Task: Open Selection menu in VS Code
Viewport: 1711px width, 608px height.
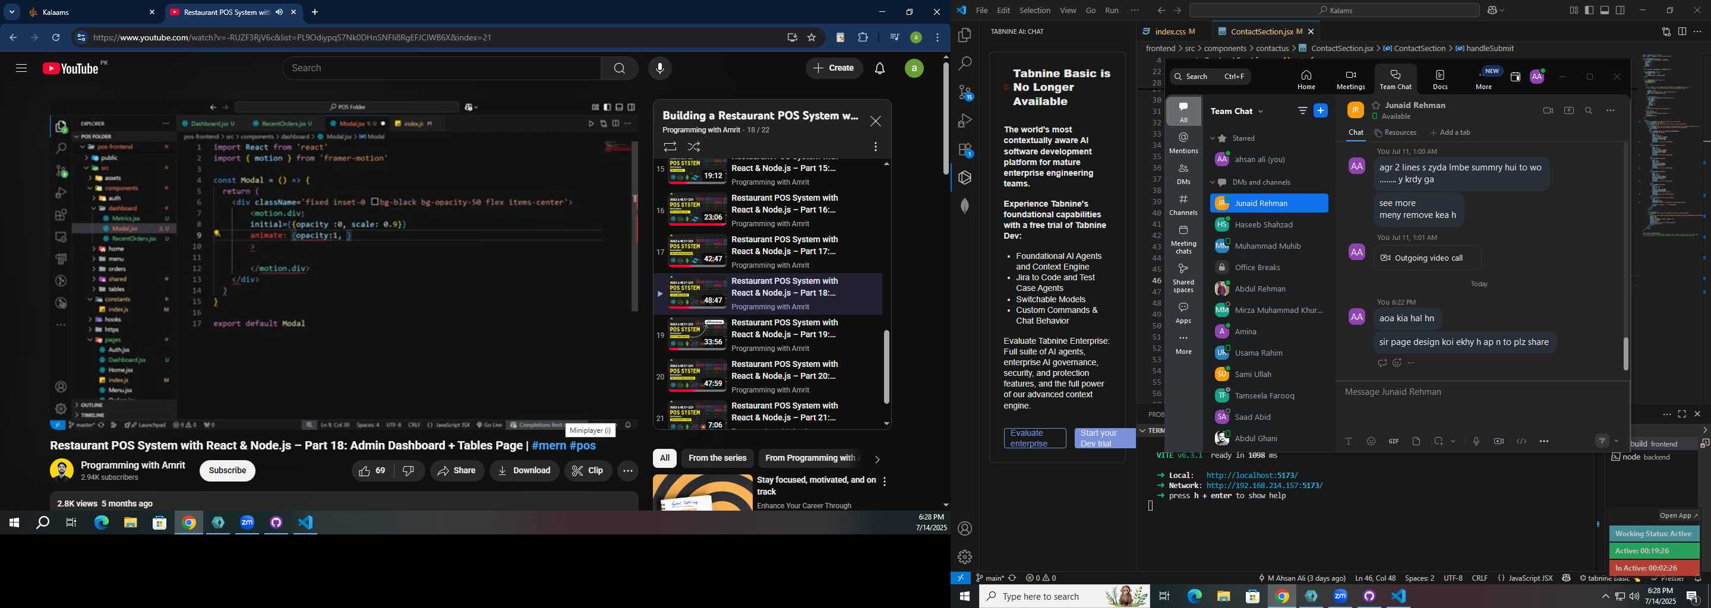Action: [1035, 11]
